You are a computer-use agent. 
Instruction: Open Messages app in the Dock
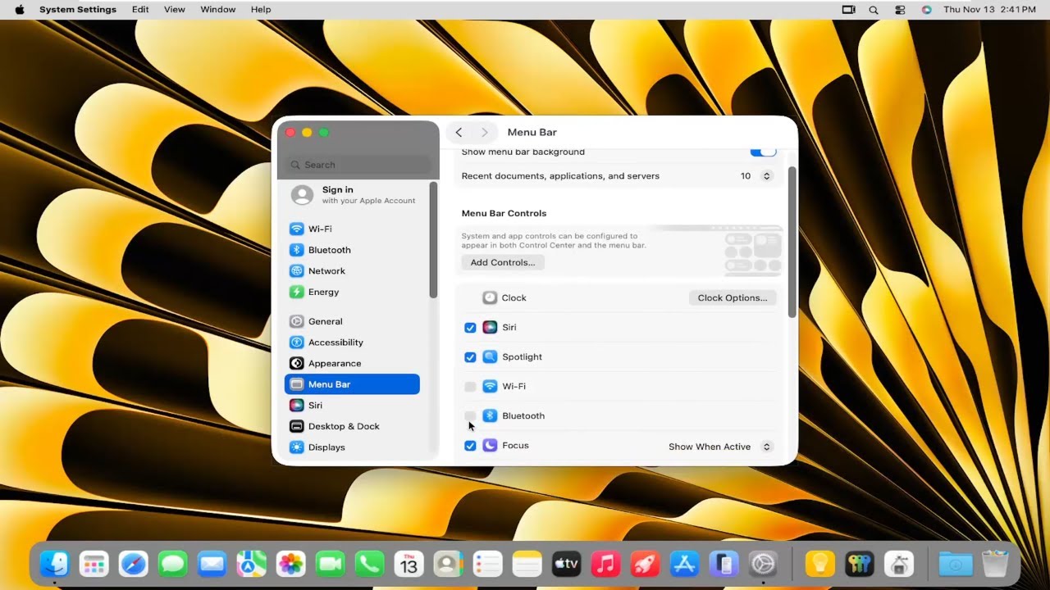point(172,564)
